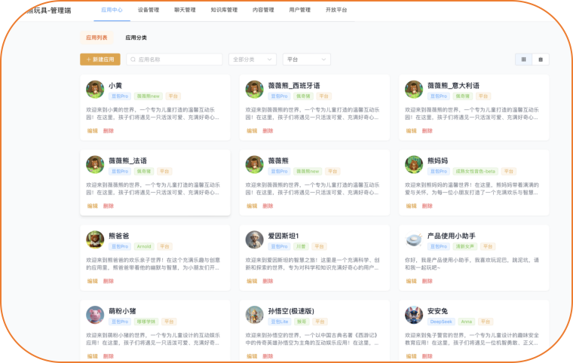Image resolution: width=573 pixels, height=363 pixels.
Task: Expand the 平台 filter dropdown
Action: pos(306,59)
